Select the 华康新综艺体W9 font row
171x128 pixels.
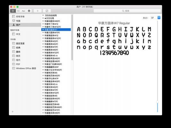(56, 104)
